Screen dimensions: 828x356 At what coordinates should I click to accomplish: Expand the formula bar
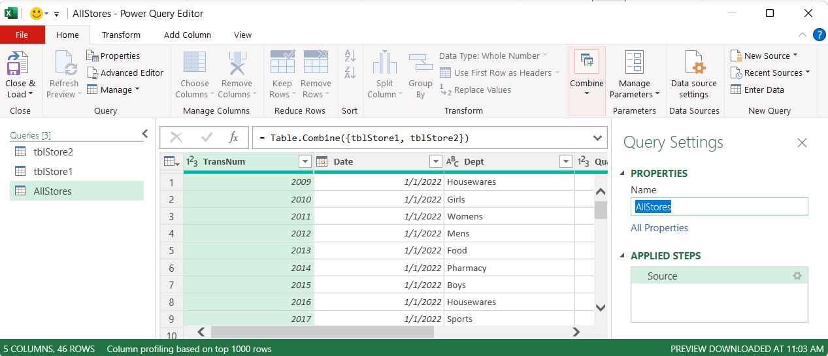597,138
